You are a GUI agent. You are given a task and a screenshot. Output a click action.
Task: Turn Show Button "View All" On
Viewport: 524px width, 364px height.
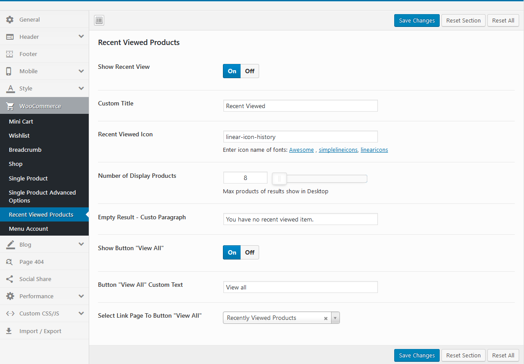[232, 252]
